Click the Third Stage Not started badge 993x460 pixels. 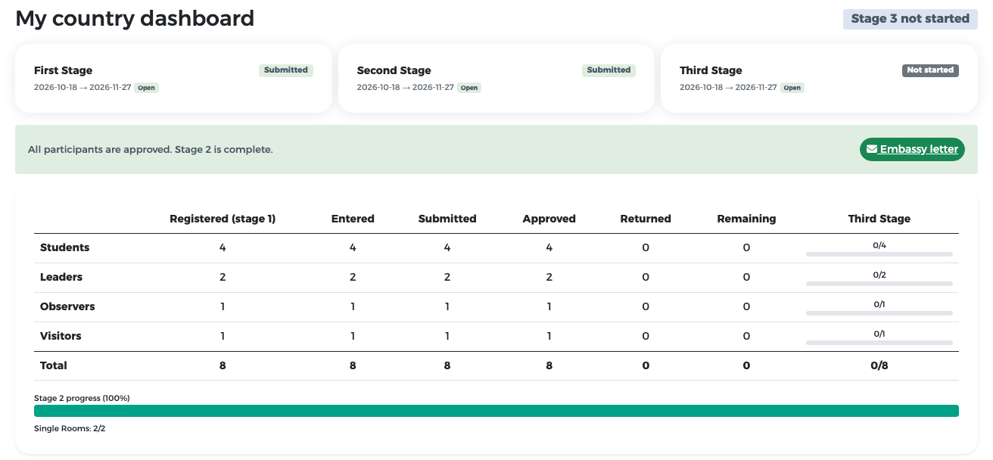930,70
